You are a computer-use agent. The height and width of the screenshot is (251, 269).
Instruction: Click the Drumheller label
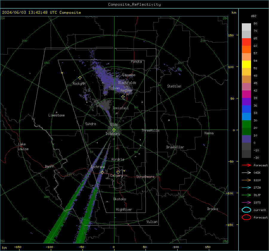[175, 147]
